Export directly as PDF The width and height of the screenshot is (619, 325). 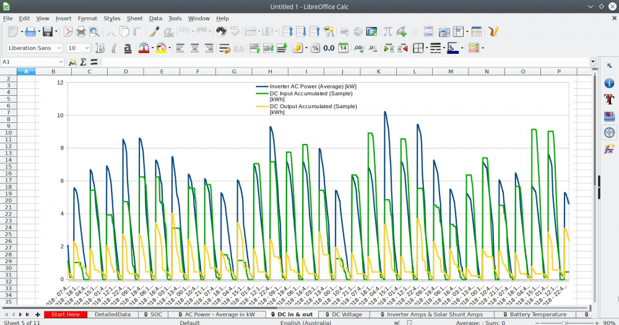click(68, 32)
